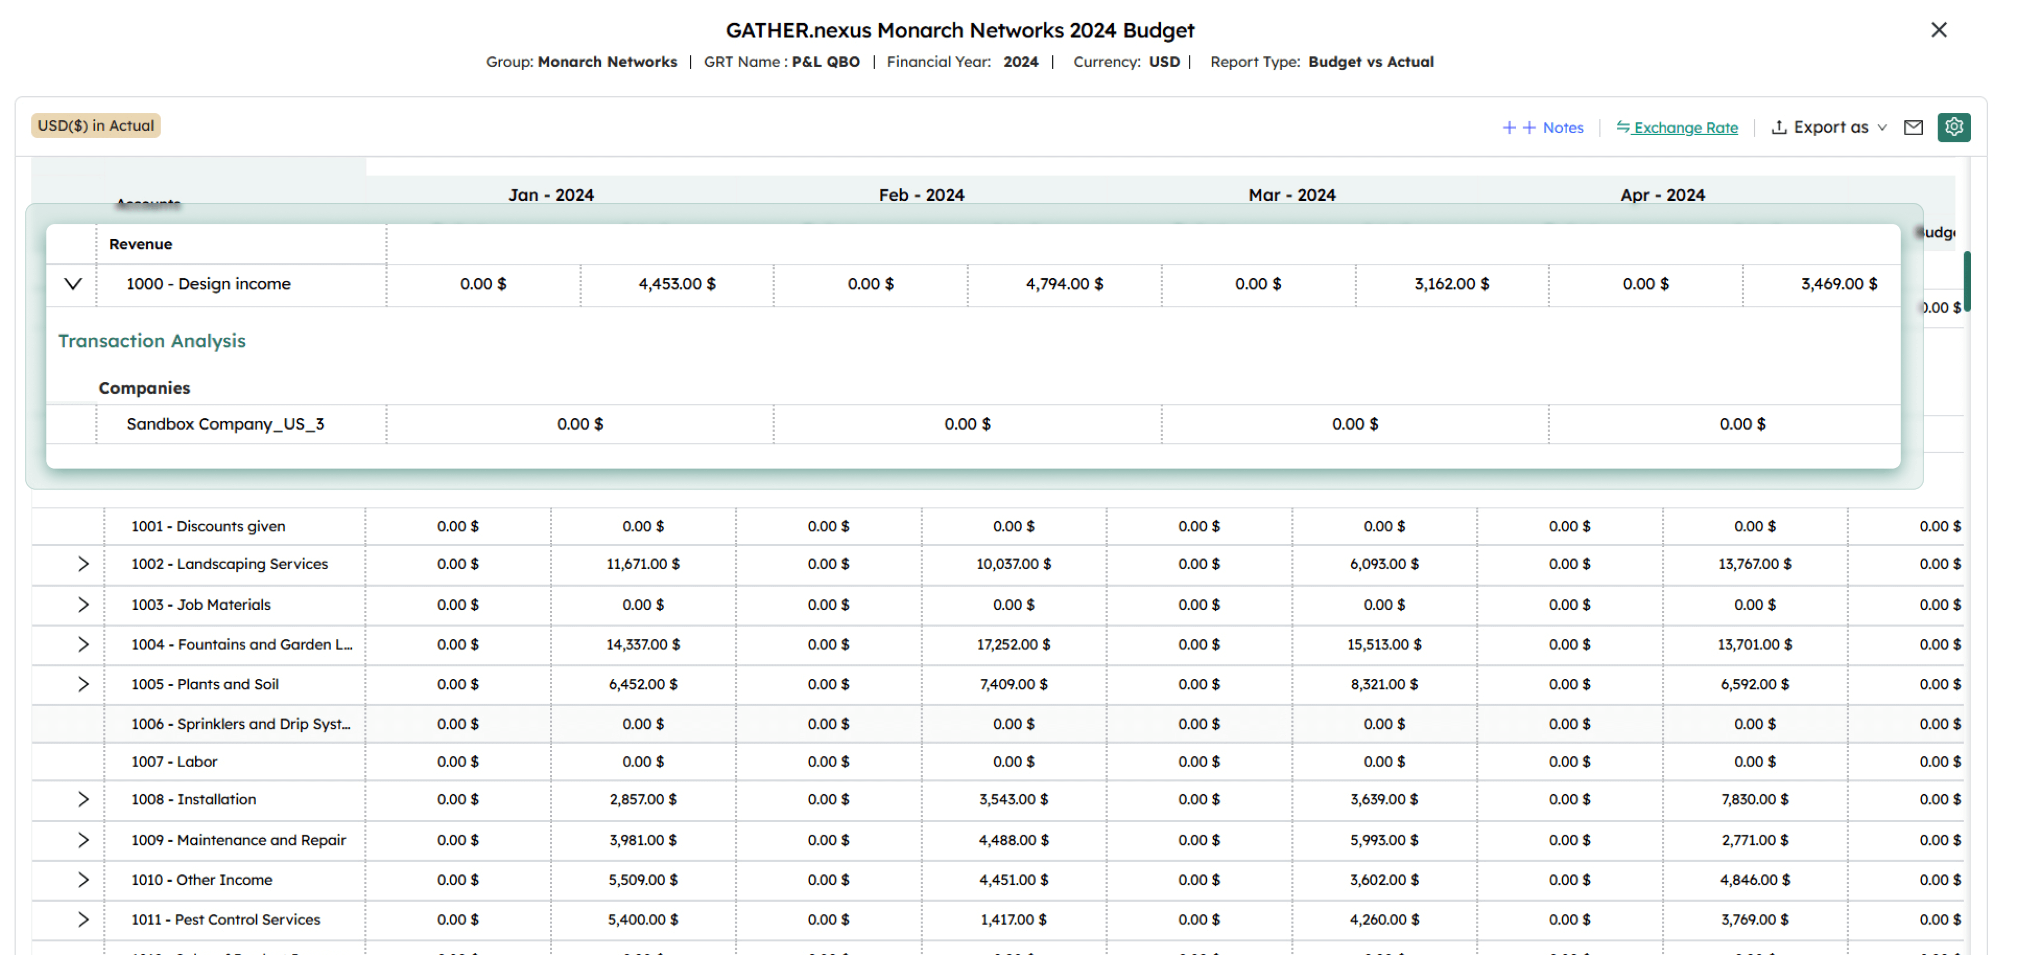The height and width of the screenshot is (955, 2018).
Task: Expand 1003 - Job Materials row
Action: (x=83, y=605)
